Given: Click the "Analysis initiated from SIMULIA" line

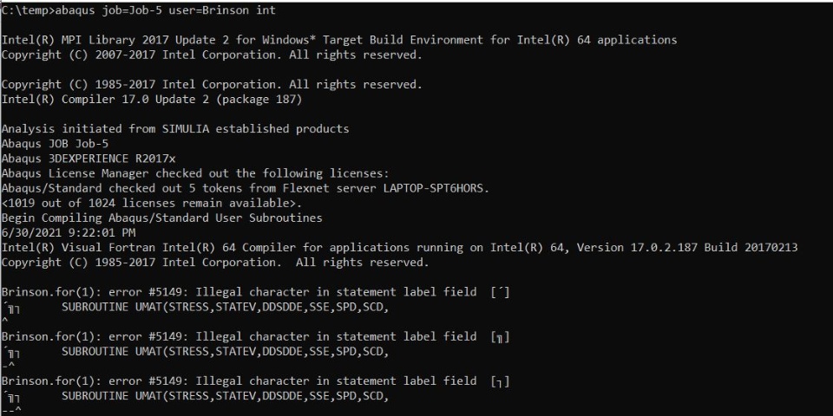Looking at the screenshot, I should 175,129.
